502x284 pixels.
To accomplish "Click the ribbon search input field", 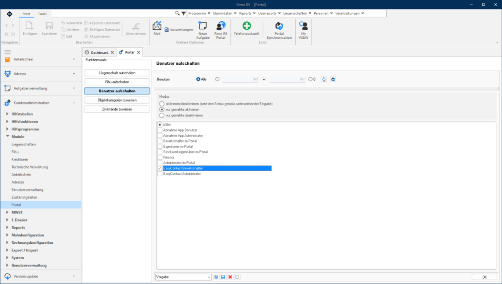I will pyautogui.click(x=113, y=13).
